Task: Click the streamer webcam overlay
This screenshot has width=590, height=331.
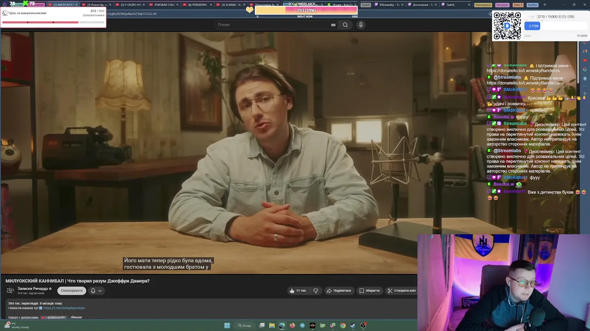Action: click(503, 282)
